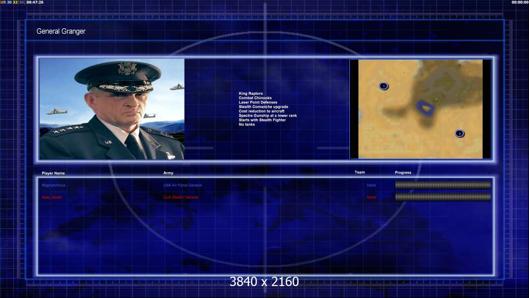Click the blue lake outline on the minimap
Image resolution: width=529 pixels, height=298 pixels.
click(x=425, y=108)
